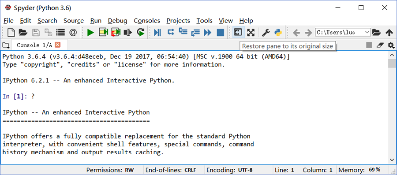
Task: Click the End-of-lines CRLF status entry
Action: click(x=171, y=170)
